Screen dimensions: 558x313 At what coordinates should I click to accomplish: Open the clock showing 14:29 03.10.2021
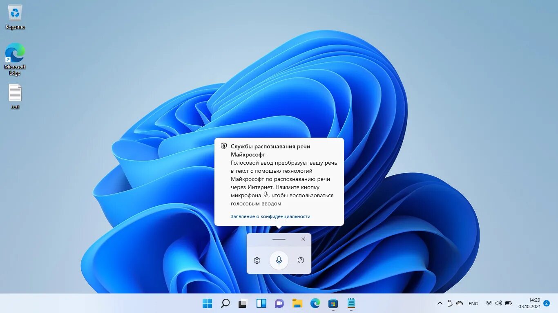tap(529, 303)
